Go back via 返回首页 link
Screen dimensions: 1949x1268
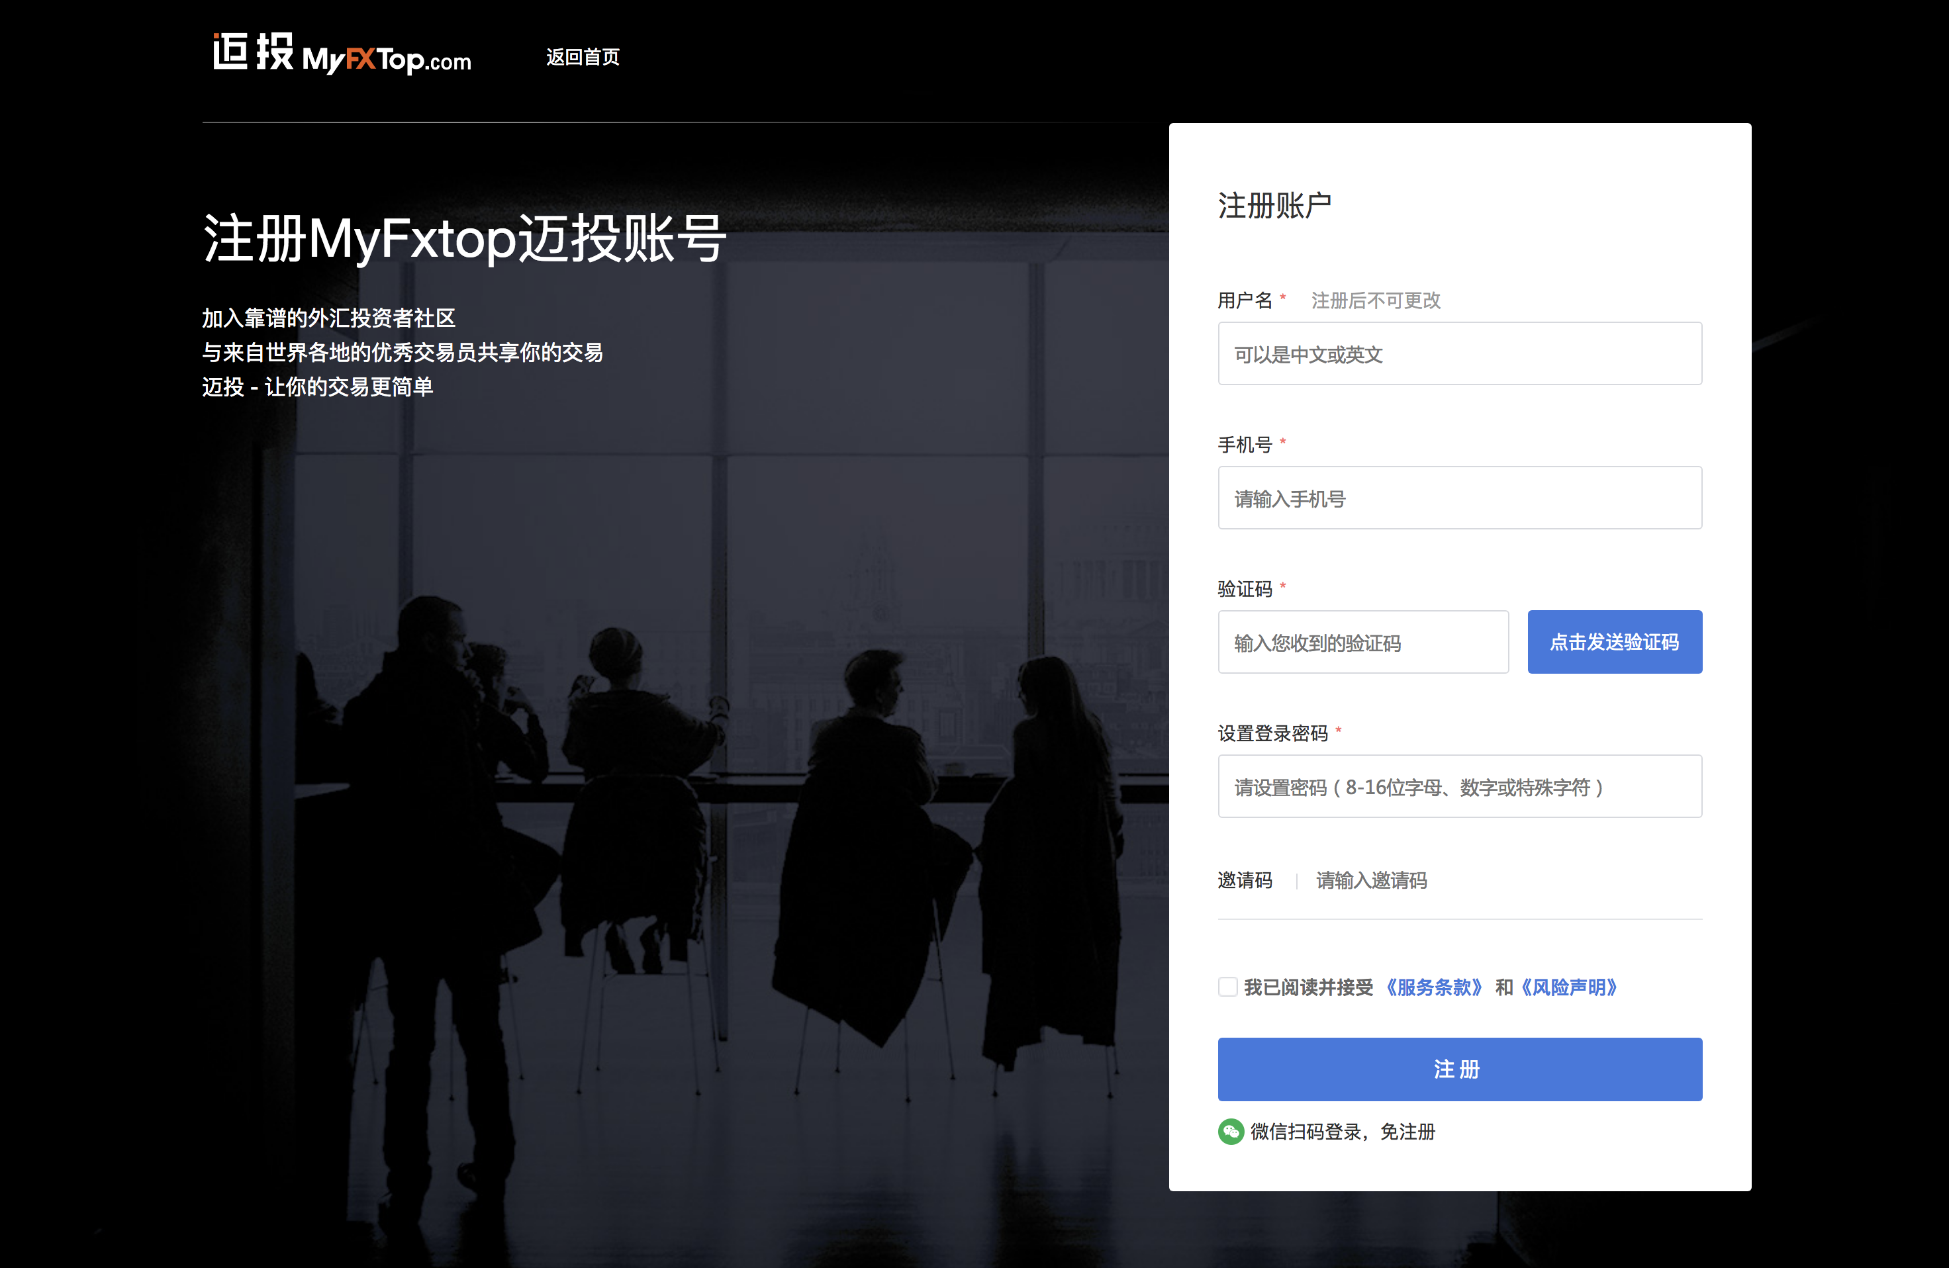click(583, 56)
